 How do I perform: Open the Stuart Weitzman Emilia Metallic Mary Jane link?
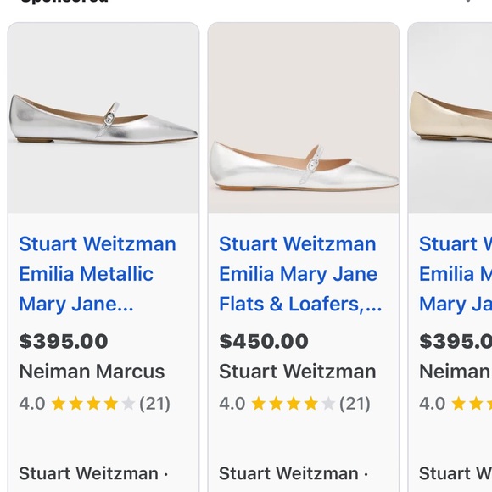point(98,274)
